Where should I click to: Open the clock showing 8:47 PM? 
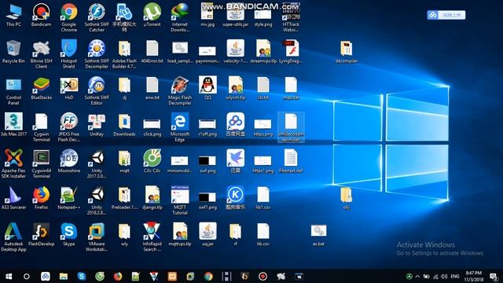pyautogui.click(x=474, y=276)
